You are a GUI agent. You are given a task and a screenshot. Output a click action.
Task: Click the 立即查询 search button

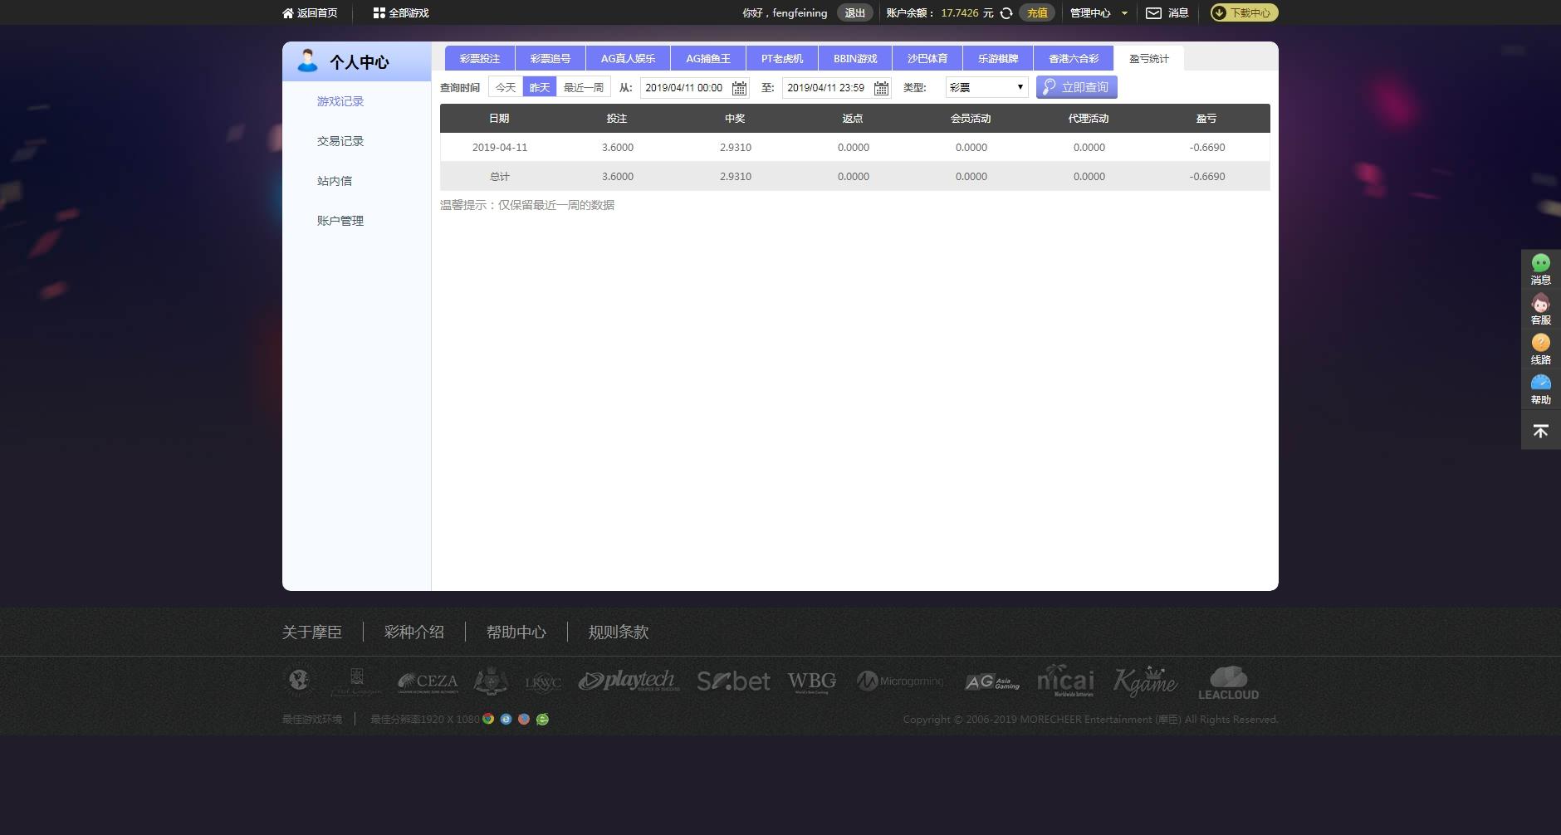pyautogui.click(x=1076, y=87)
